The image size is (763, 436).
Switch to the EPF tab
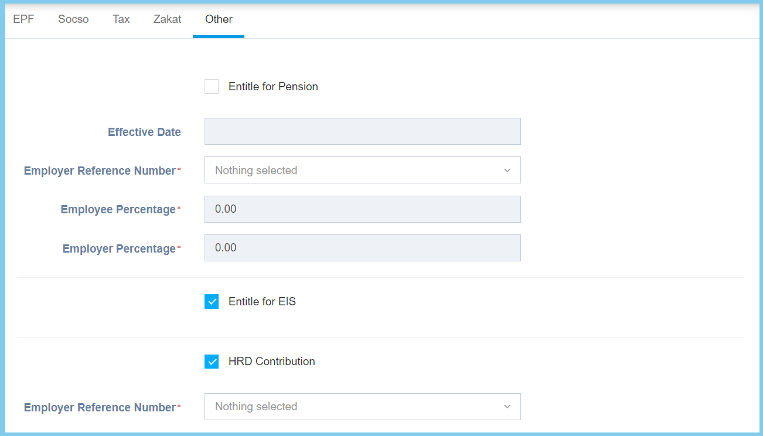(x=23, y=19)
